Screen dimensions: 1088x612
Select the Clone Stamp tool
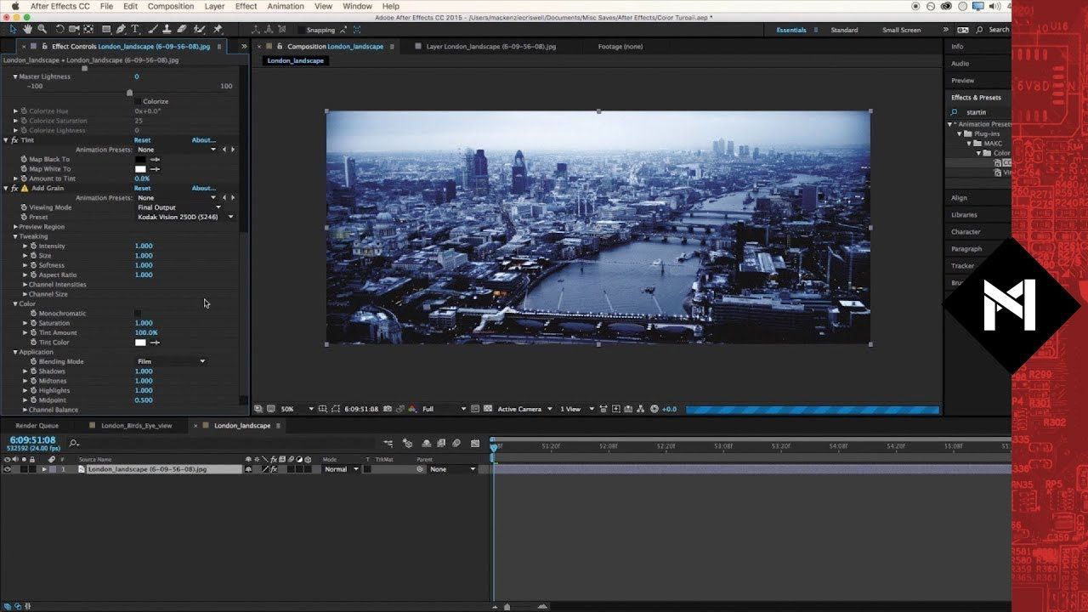(167, 30)
